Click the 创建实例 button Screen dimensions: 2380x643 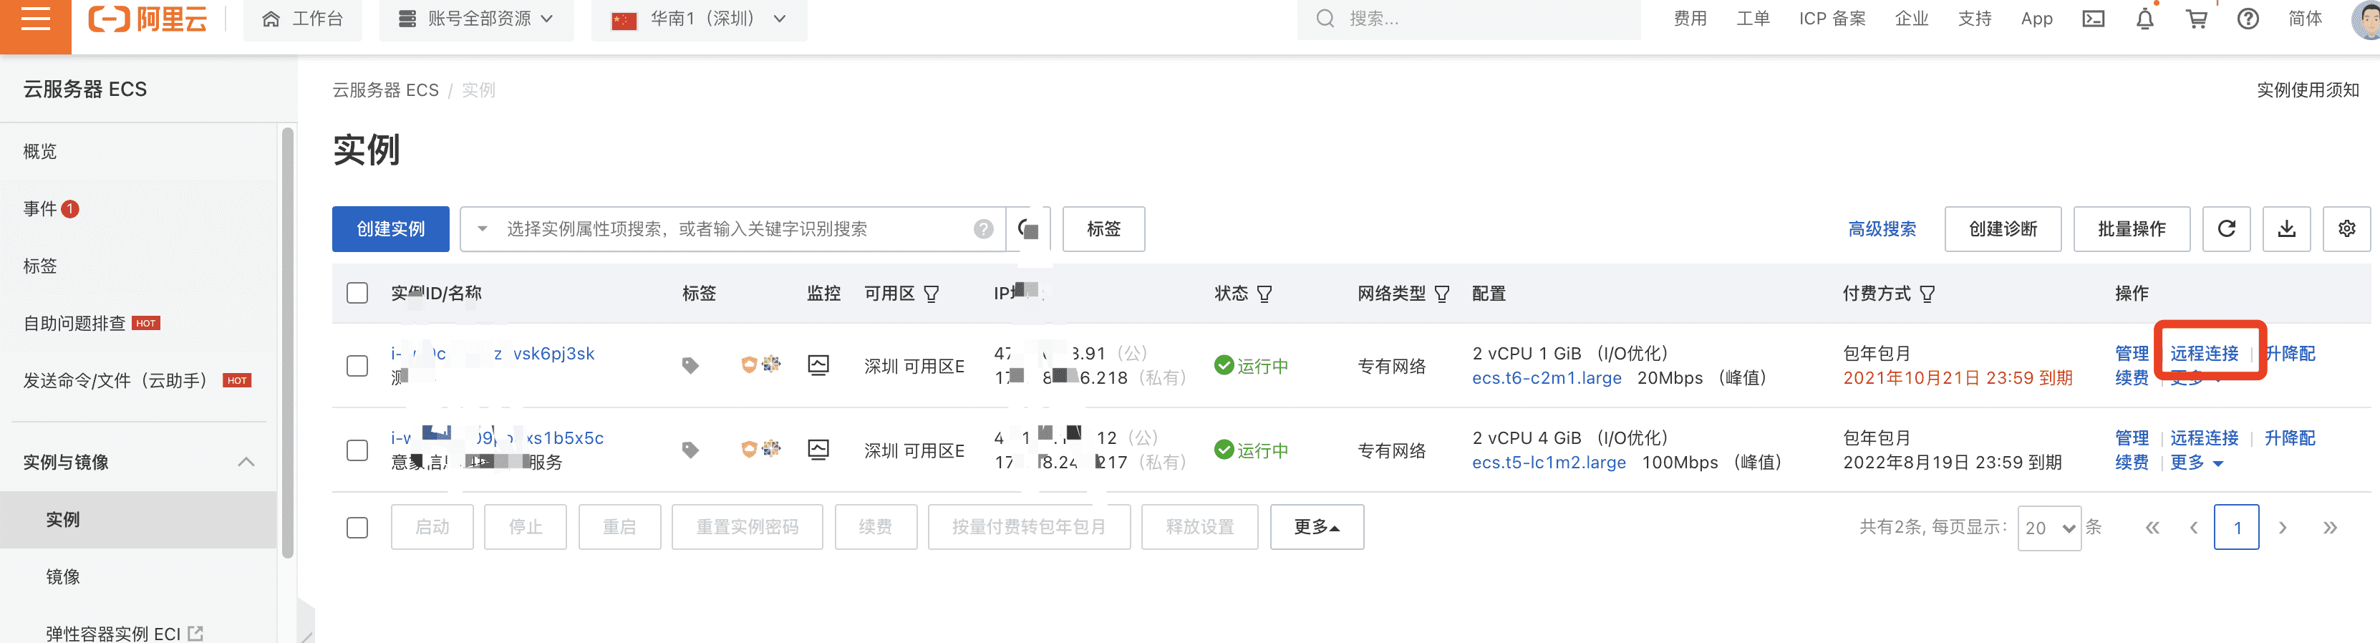(390, 229)
